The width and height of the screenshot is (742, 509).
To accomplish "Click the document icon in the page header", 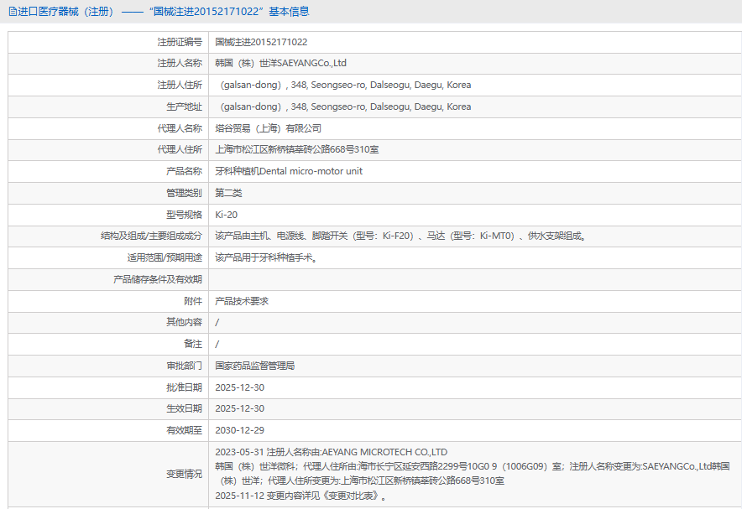I will coord(13,12).
